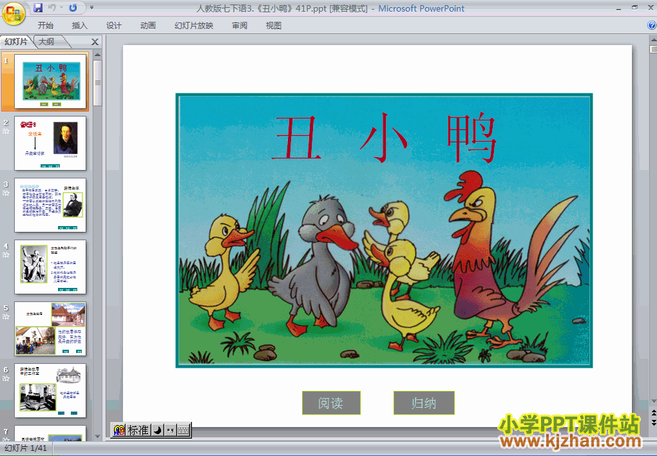
Task: Open the 幻灯片放映 ribbon tab
Action: click(194, 26)
